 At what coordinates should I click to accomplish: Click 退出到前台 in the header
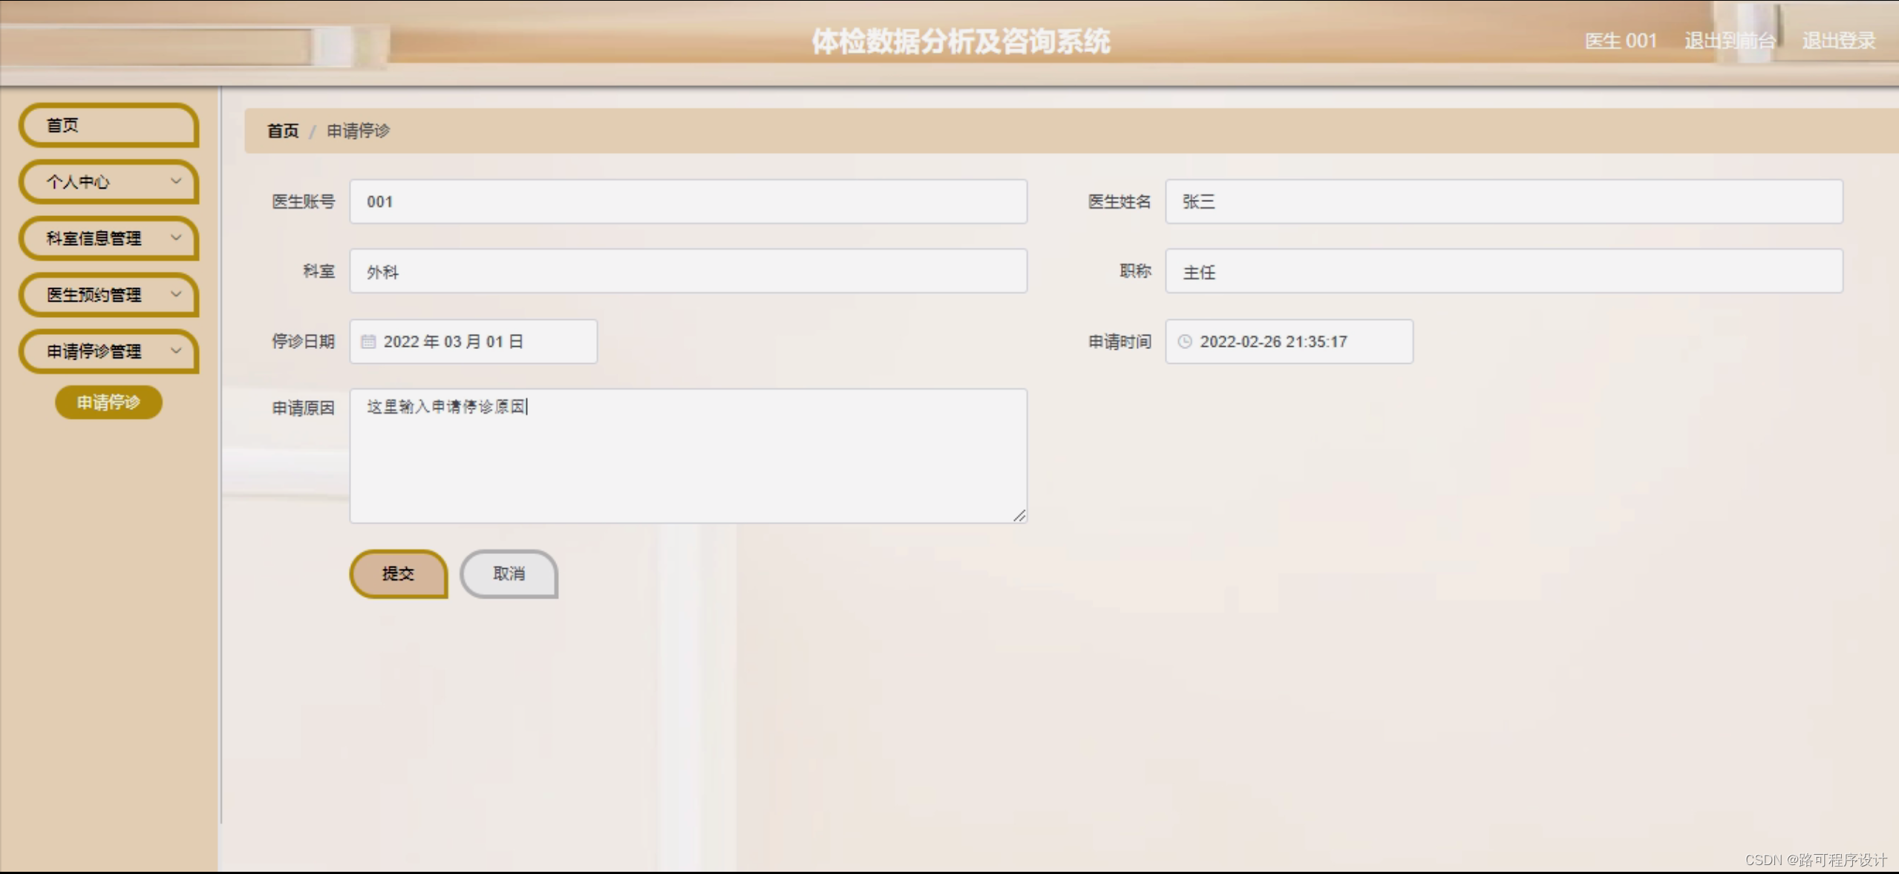coord(1729,41)
